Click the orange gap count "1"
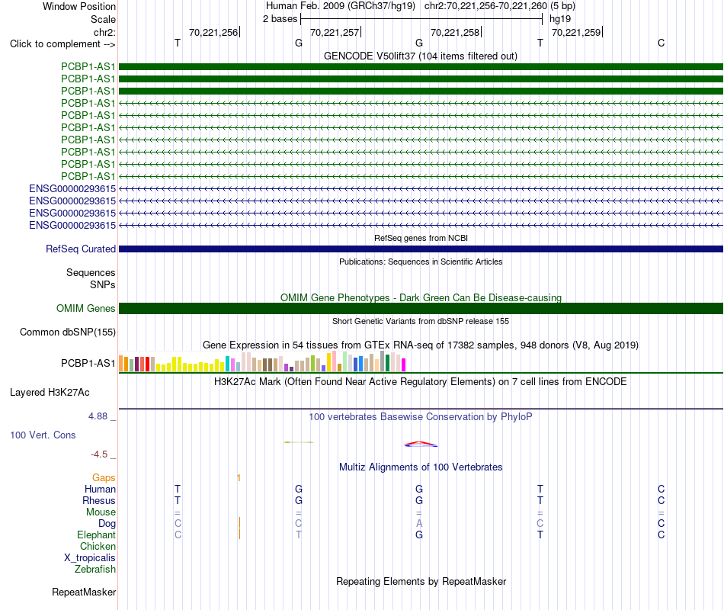The image size is (724, 610). (239, 478)
